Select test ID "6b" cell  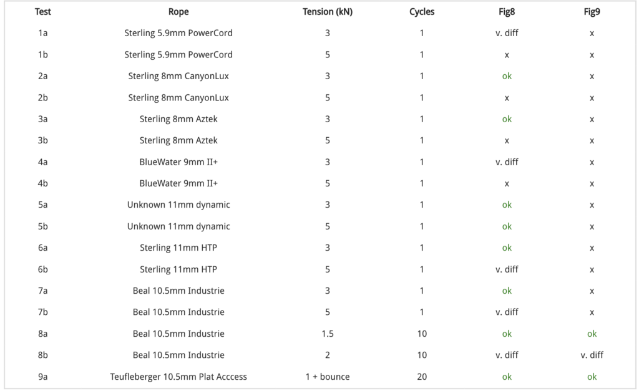pyautogui.click(x=43, y=269)
